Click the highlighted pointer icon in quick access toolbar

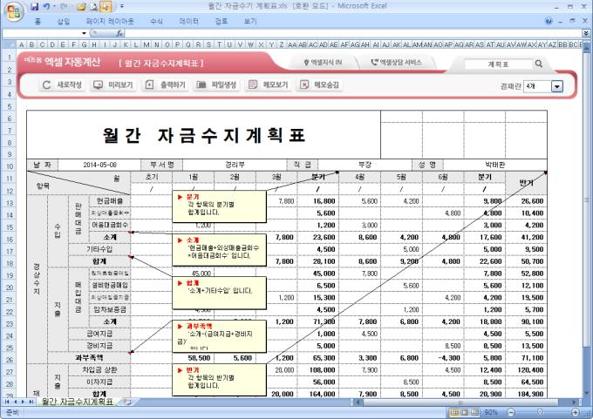[106, 6]
